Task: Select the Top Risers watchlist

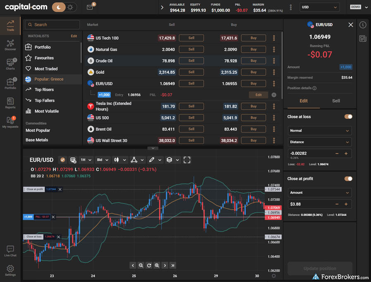Action: (44, 89)
